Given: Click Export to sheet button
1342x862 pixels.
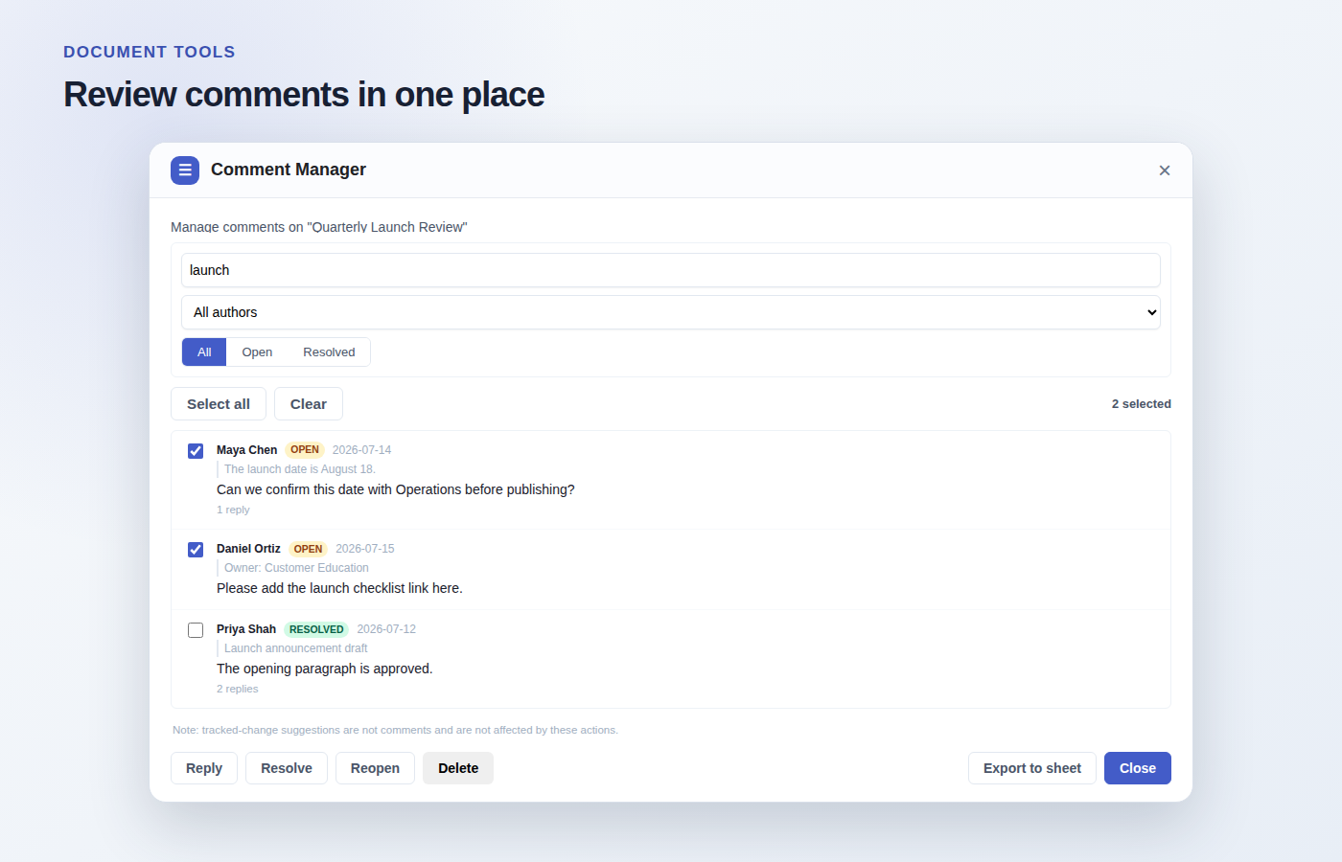Looking at the screenshot, I should click(x=1032, y=768).
